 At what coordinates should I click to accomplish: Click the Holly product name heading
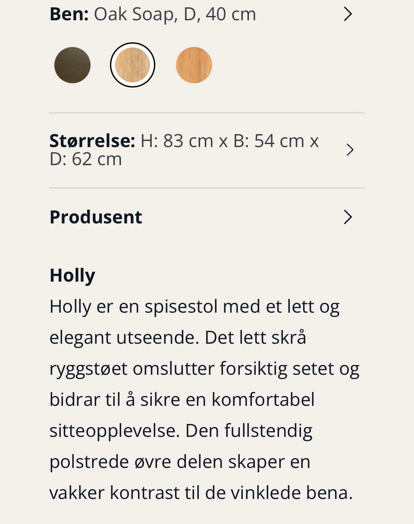pos(72,275)
